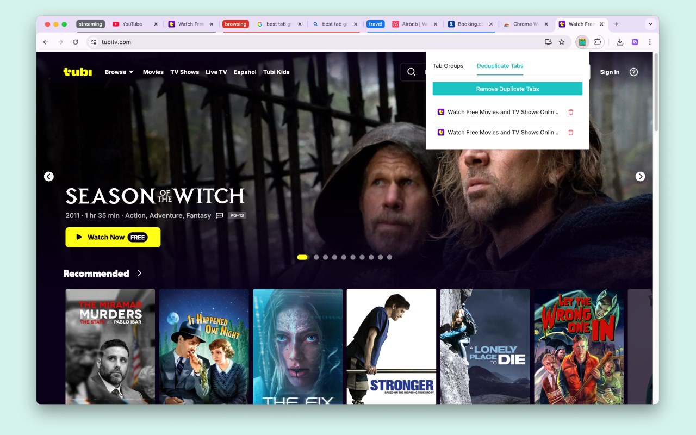Open the help question mark icon

click(x=633, y=72)
